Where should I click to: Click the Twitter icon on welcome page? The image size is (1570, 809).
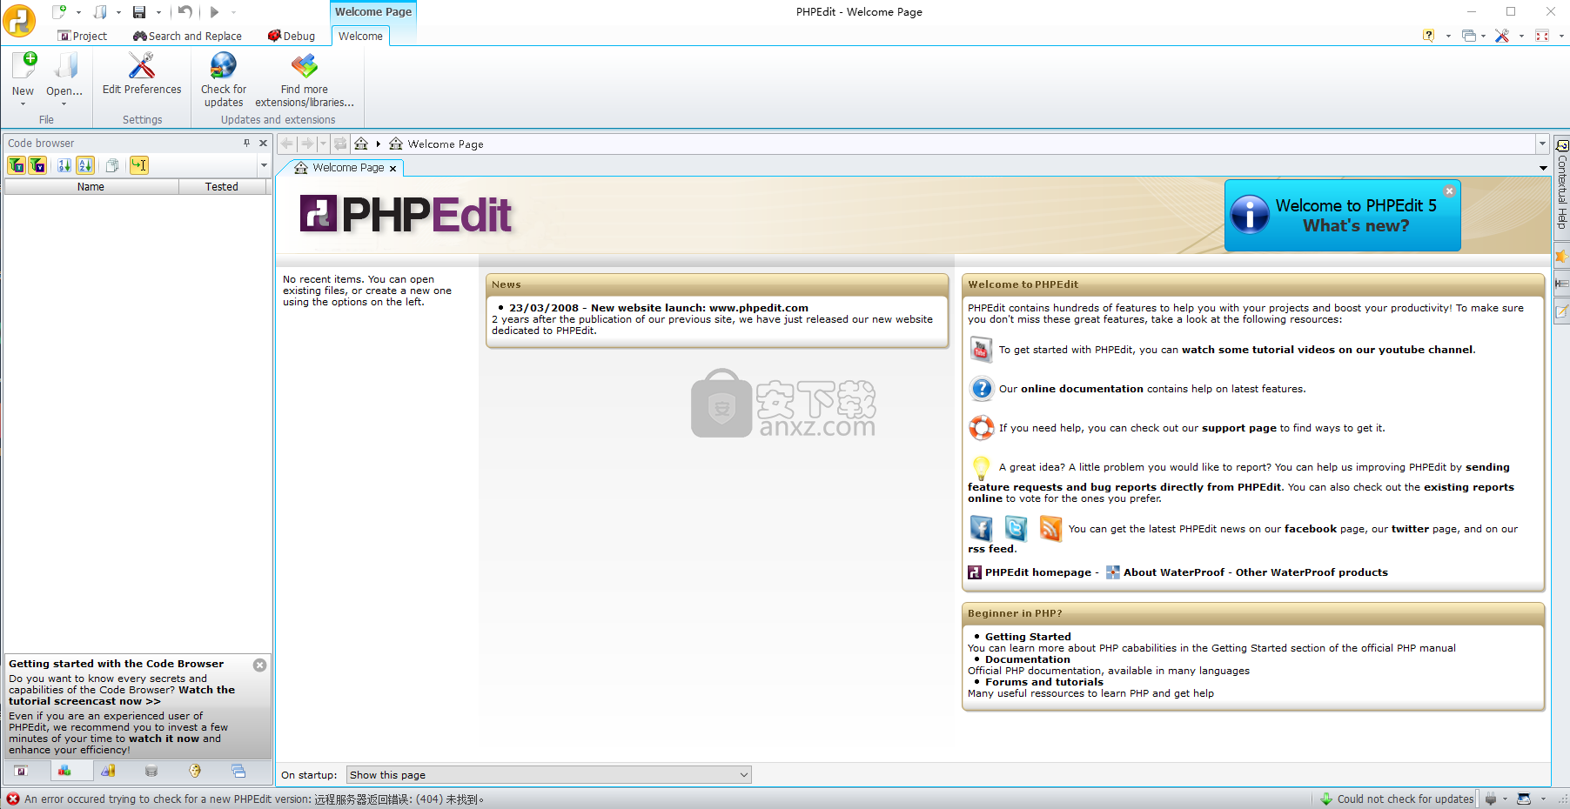1016,528
